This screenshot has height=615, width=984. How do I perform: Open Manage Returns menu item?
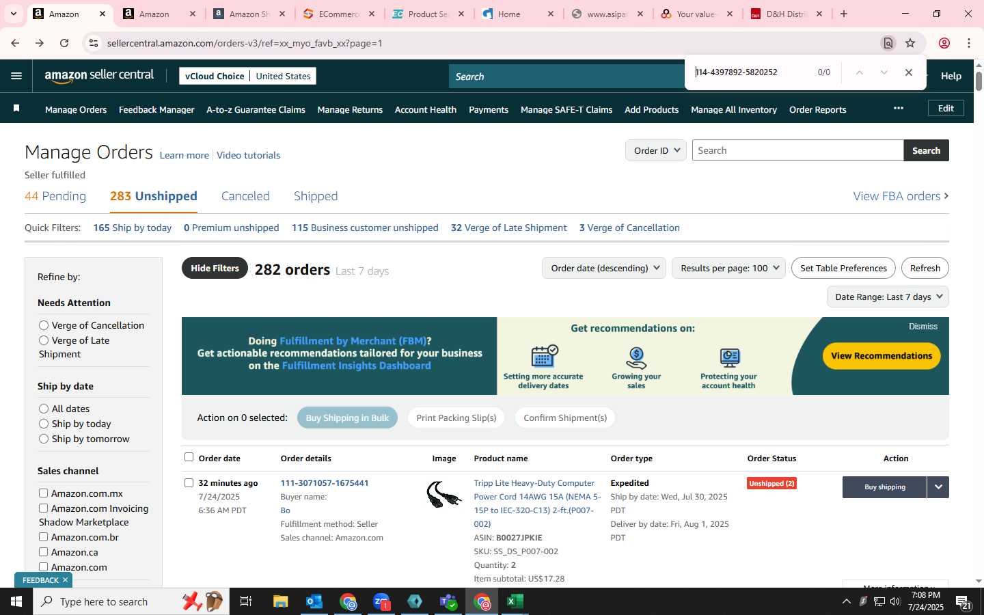pyautogui.click(x=350, y=109)
